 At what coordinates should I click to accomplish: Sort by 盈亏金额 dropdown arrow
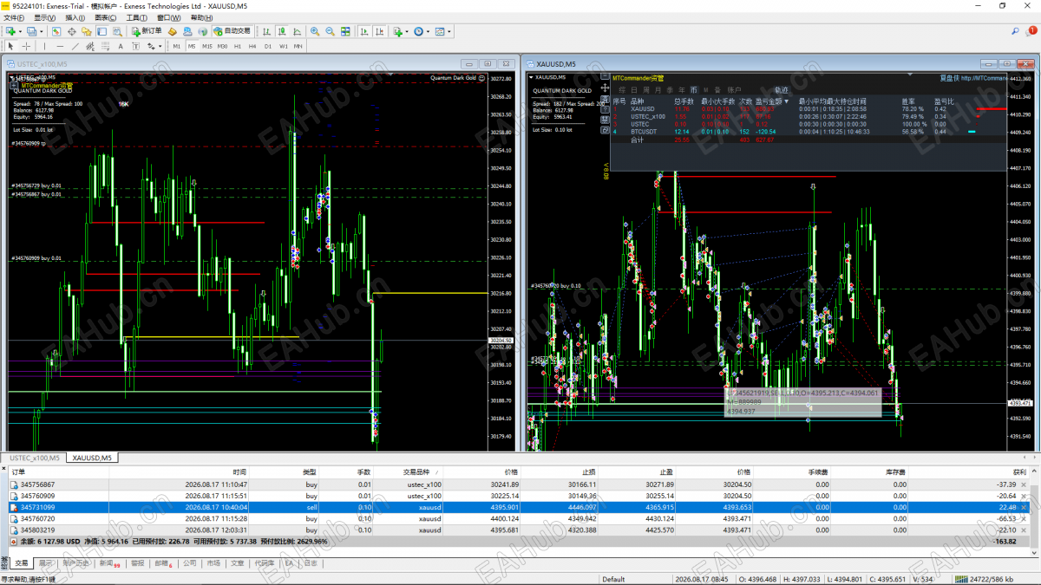click(x=785, y=101)
